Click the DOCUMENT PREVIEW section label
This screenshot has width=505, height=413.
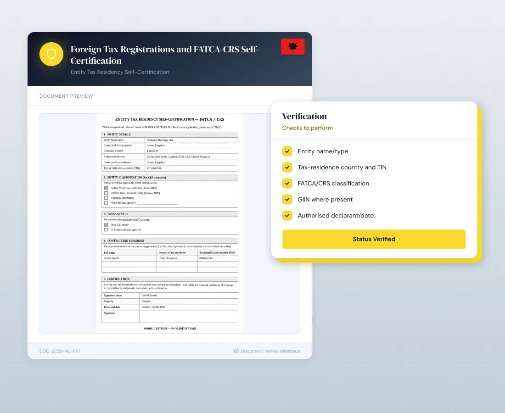coord(66,96)
